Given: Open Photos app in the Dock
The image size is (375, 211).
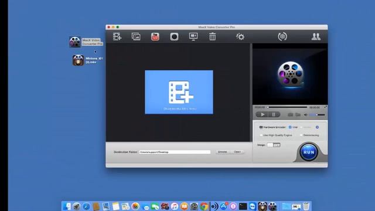Looking at the screenshot, I should 135,206.
